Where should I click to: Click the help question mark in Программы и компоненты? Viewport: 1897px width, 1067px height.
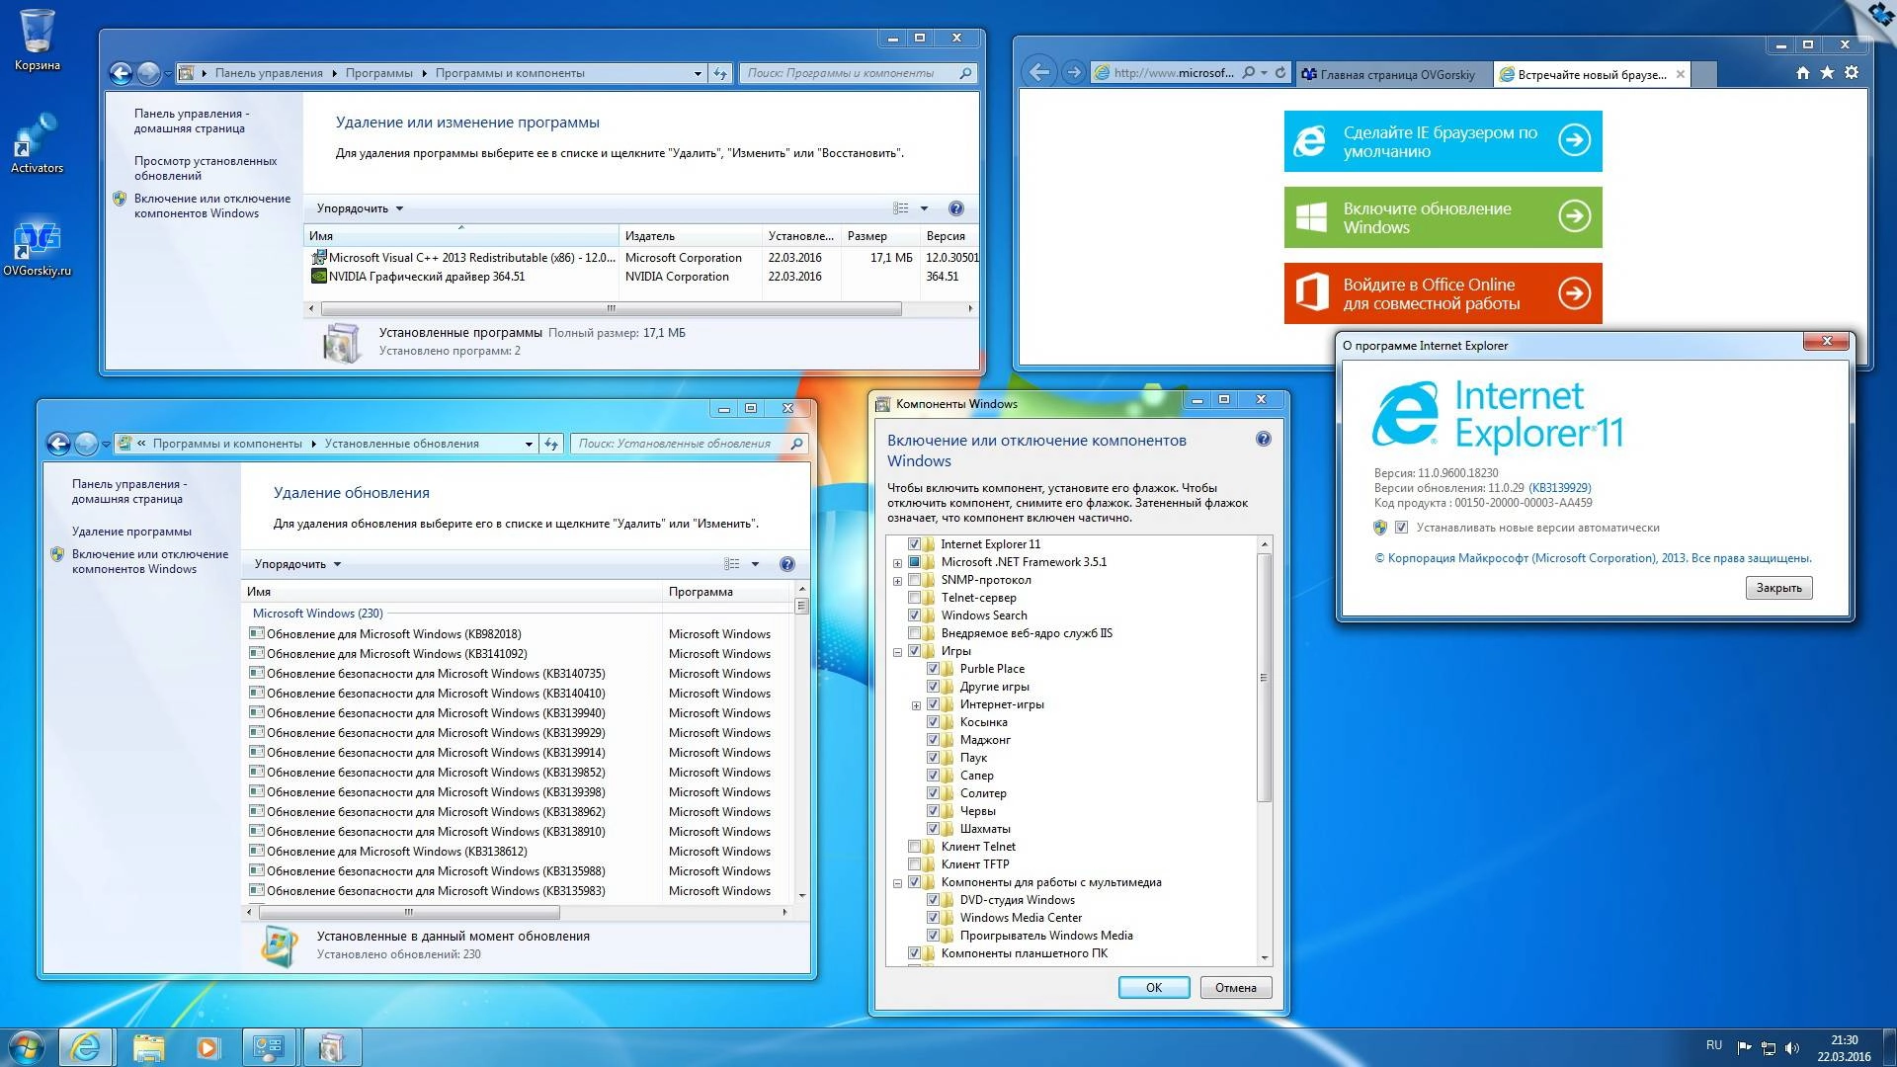(955, 208)
